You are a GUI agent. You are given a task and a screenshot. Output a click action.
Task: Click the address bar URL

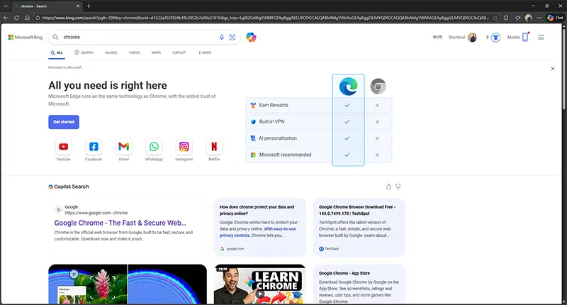point(265,17)
